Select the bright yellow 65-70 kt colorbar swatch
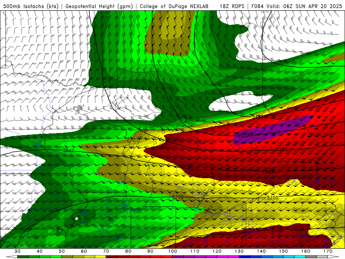Image resolution: width=345 pixels, height=259 pixels. point(100,257)
